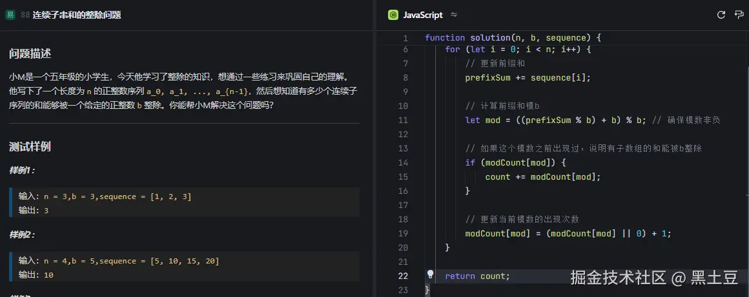Click the let mod assignment line

(555, 120)
